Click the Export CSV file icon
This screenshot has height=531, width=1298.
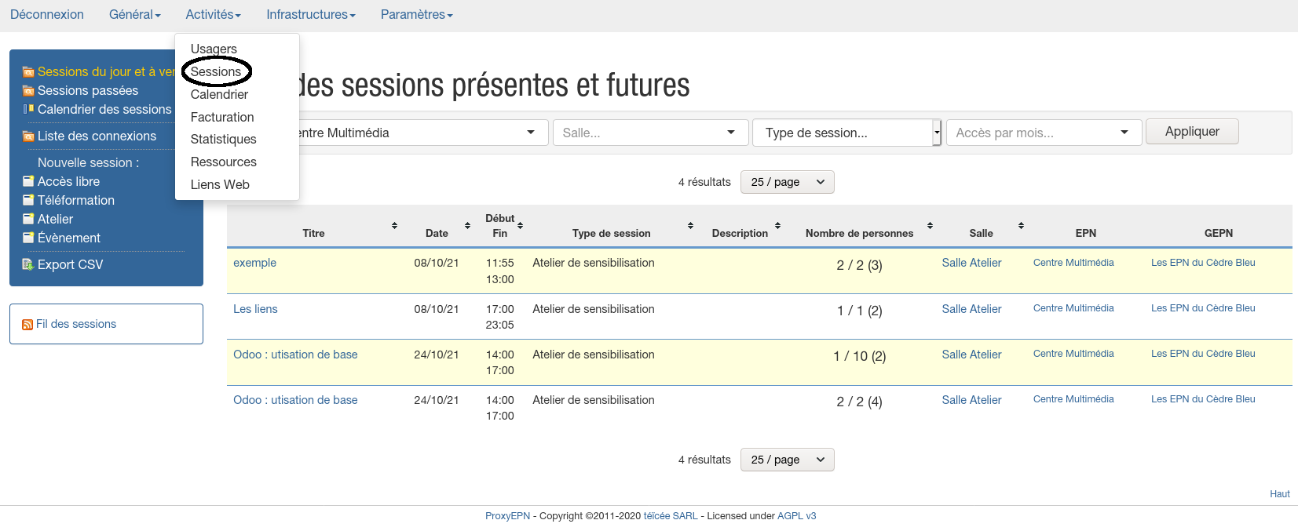[28, 265]
